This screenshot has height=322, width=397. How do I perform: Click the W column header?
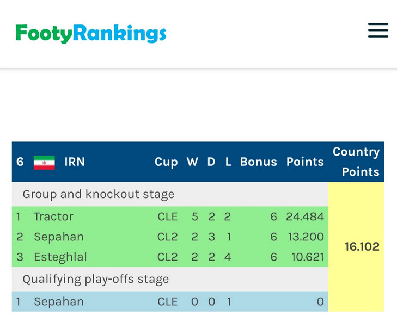192,162
